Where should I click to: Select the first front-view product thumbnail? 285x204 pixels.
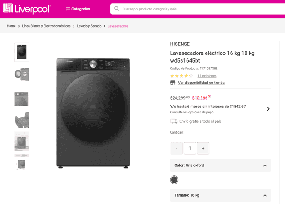[x=21, y=52]
